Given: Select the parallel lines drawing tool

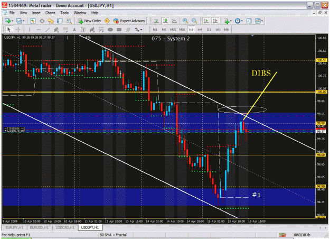Looking at the screenshot, I should click(x=128, y=30).
